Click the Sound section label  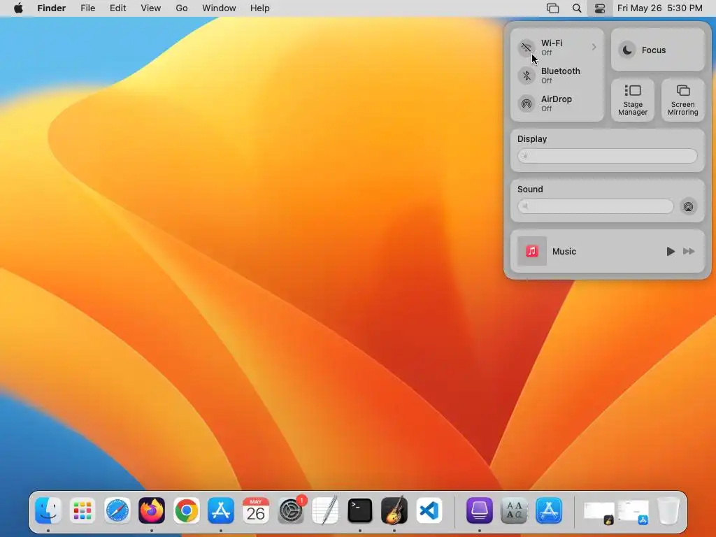pyautogui.click(x=530, y=189)
